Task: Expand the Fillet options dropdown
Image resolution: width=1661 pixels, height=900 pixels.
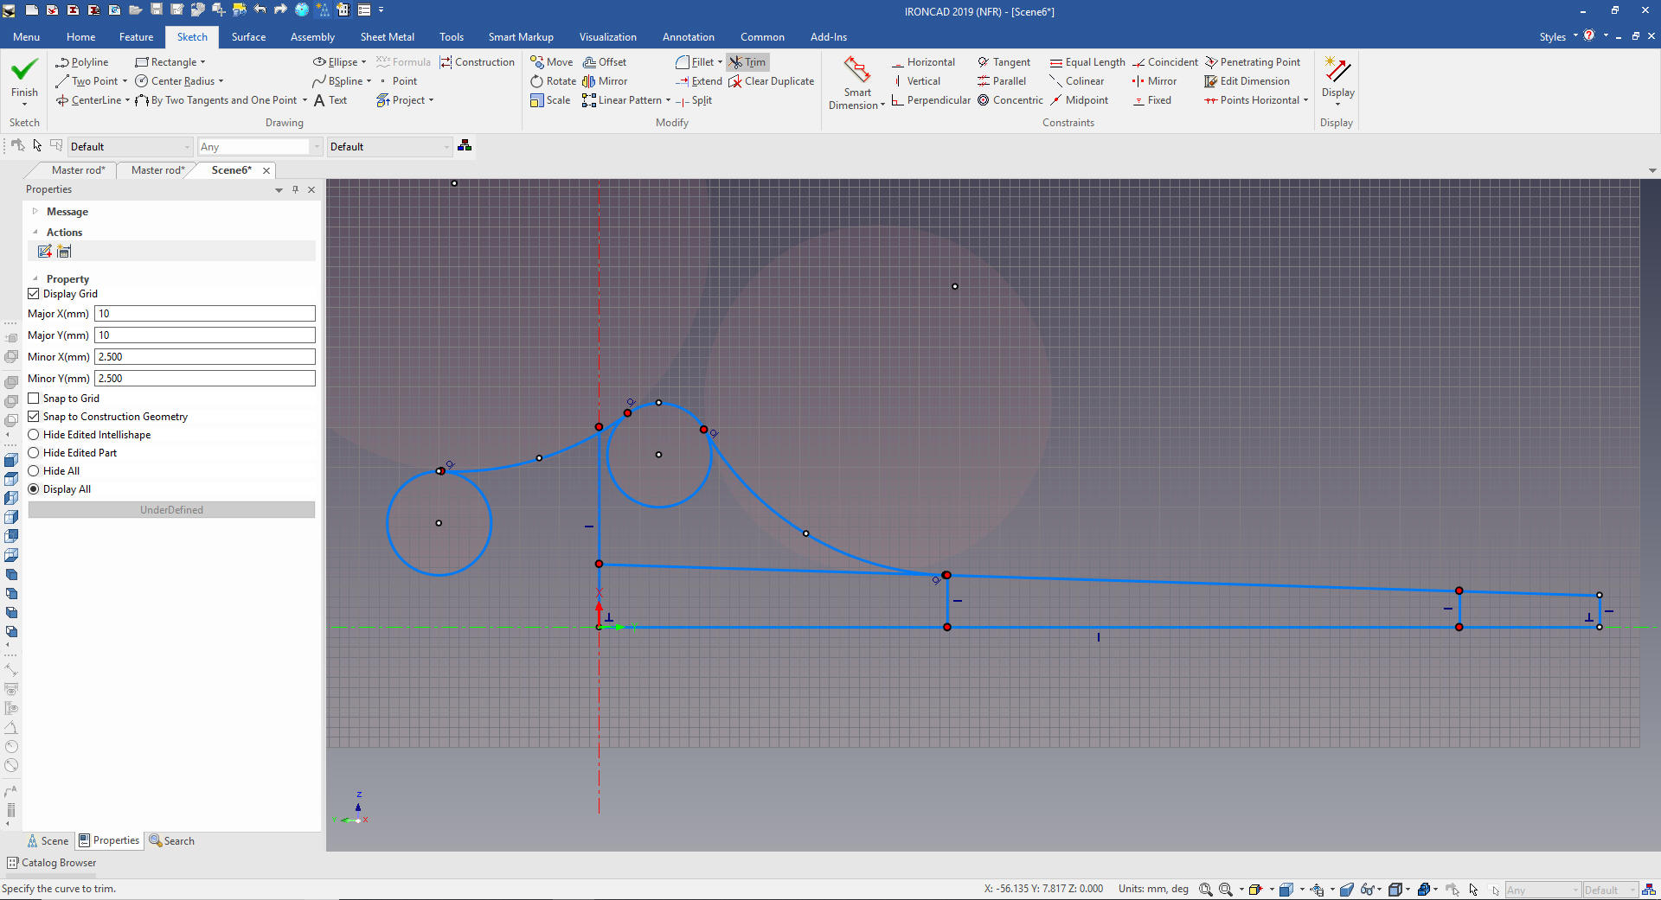Action: coord(720,62)
